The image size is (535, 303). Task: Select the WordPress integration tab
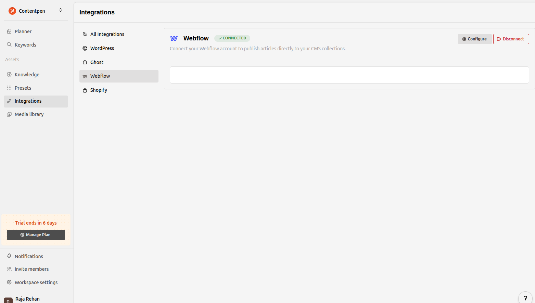click(102, 48)
